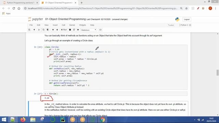Paste cells below toolbar icon
Viewport: 219px width, 123px height.
(x=48, y=30)
